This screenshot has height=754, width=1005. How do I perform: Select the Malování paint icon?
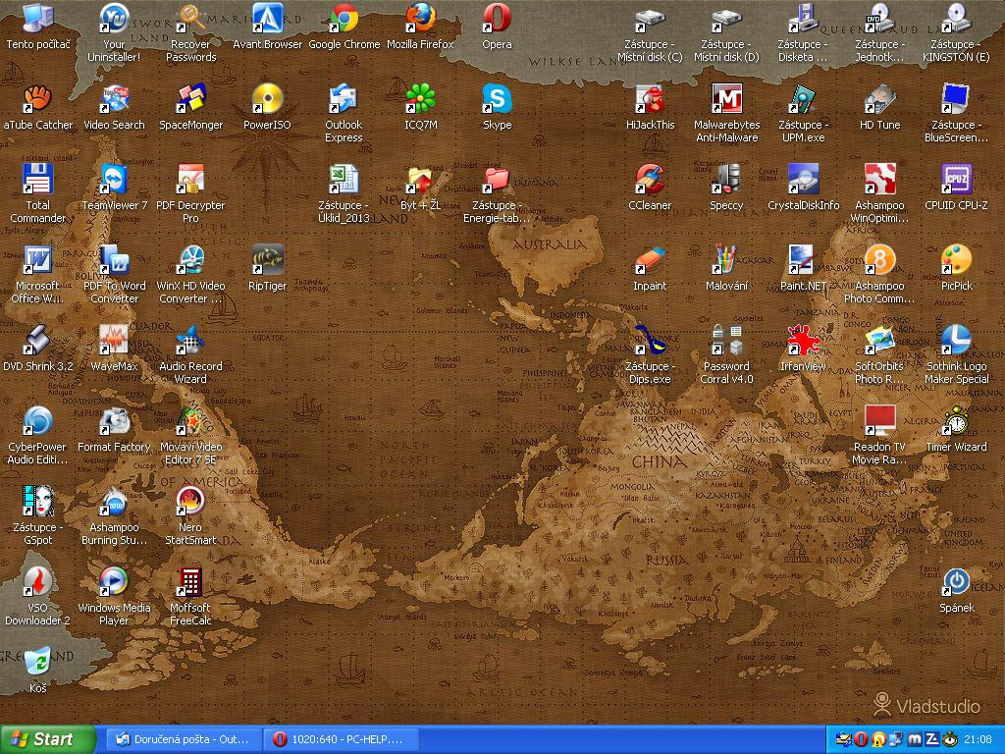[726, 259]
